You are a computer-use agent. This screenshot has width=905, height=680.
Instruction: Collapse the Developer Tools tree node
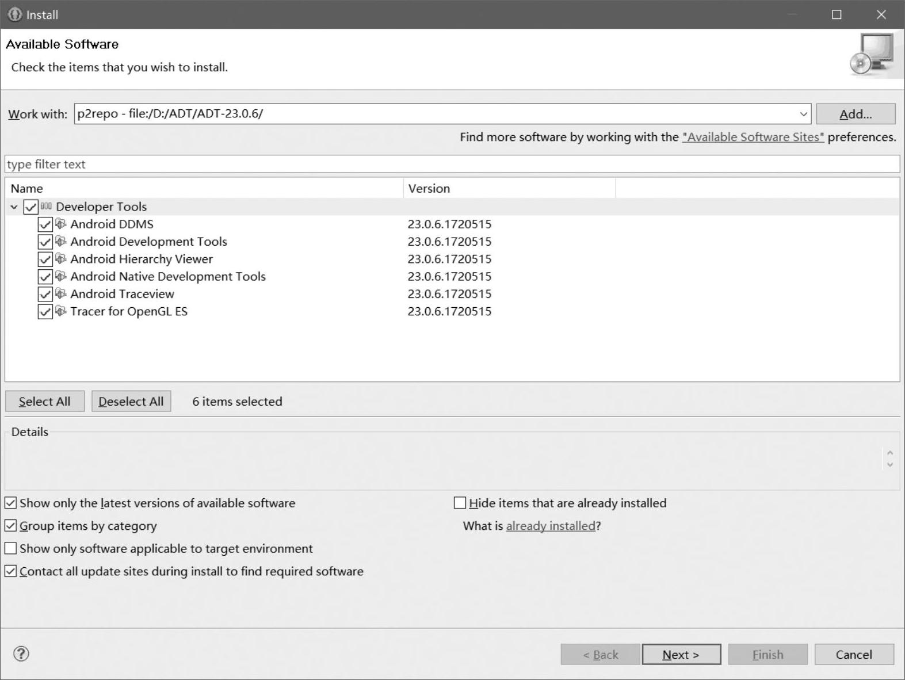click(14, 207)
